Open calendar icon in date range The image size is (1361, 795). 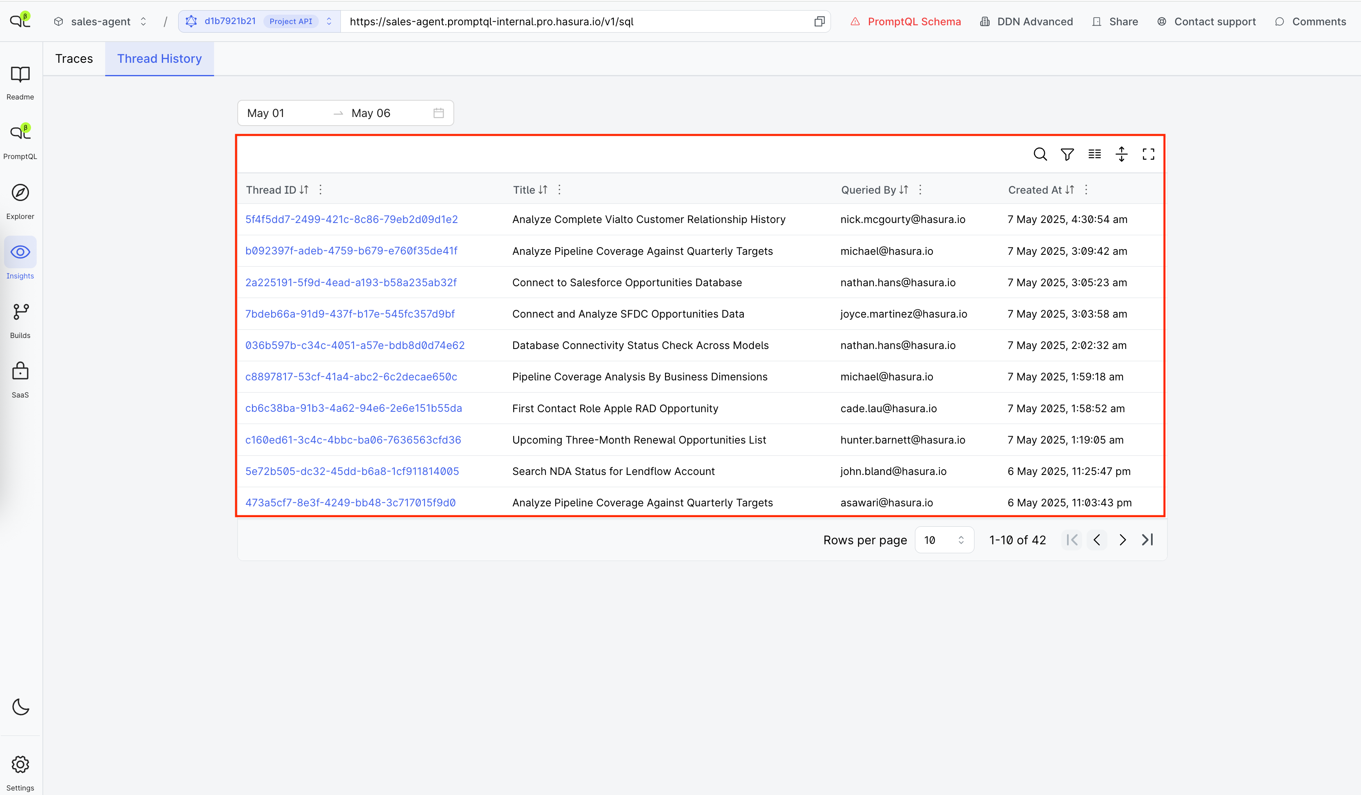(439, 113)
